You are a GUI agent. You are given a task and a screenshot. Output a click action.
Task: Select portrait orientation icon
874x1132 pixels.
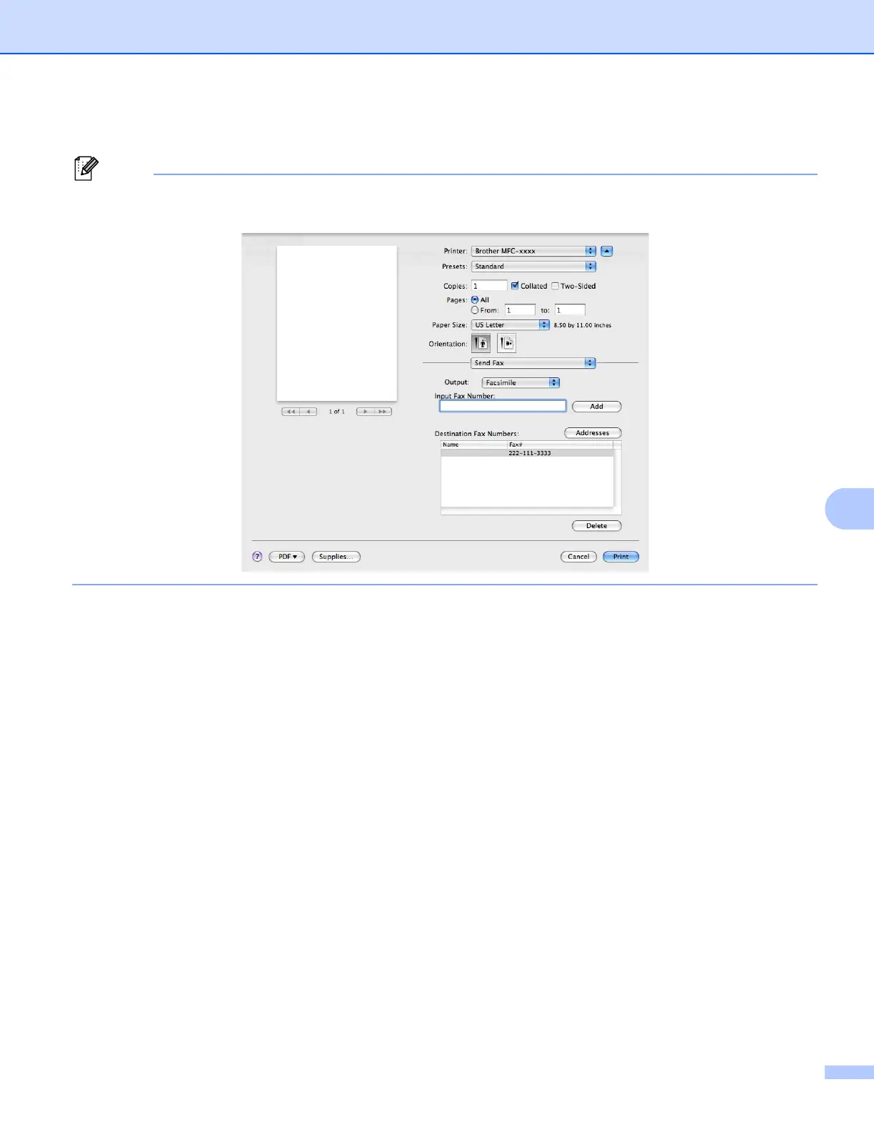coord(481,344)
